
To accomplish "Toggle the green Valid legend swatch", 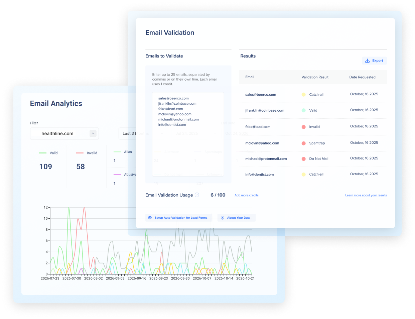I will (x=43, y=153).
